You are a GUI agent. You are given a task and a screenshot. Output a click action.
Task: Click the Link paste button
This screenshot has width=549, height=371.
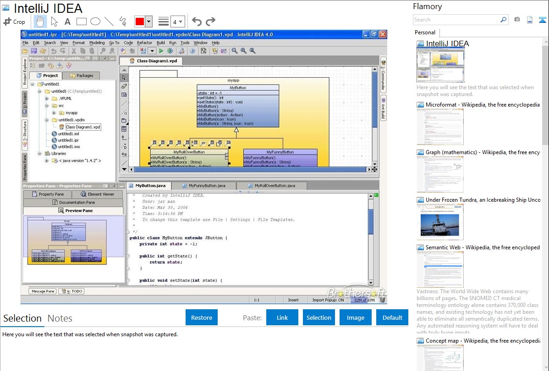click(282, 317)
